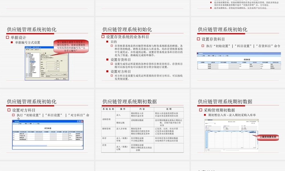285x171 pixels.
Task: Click the 取消 button in the numbering dialog
Action: 64,78
